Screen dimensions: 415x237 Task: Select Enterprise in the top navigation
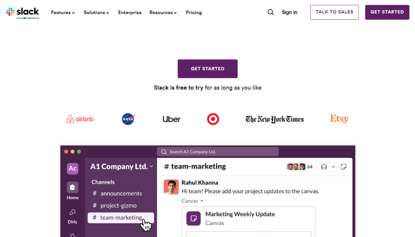point(130,13)
